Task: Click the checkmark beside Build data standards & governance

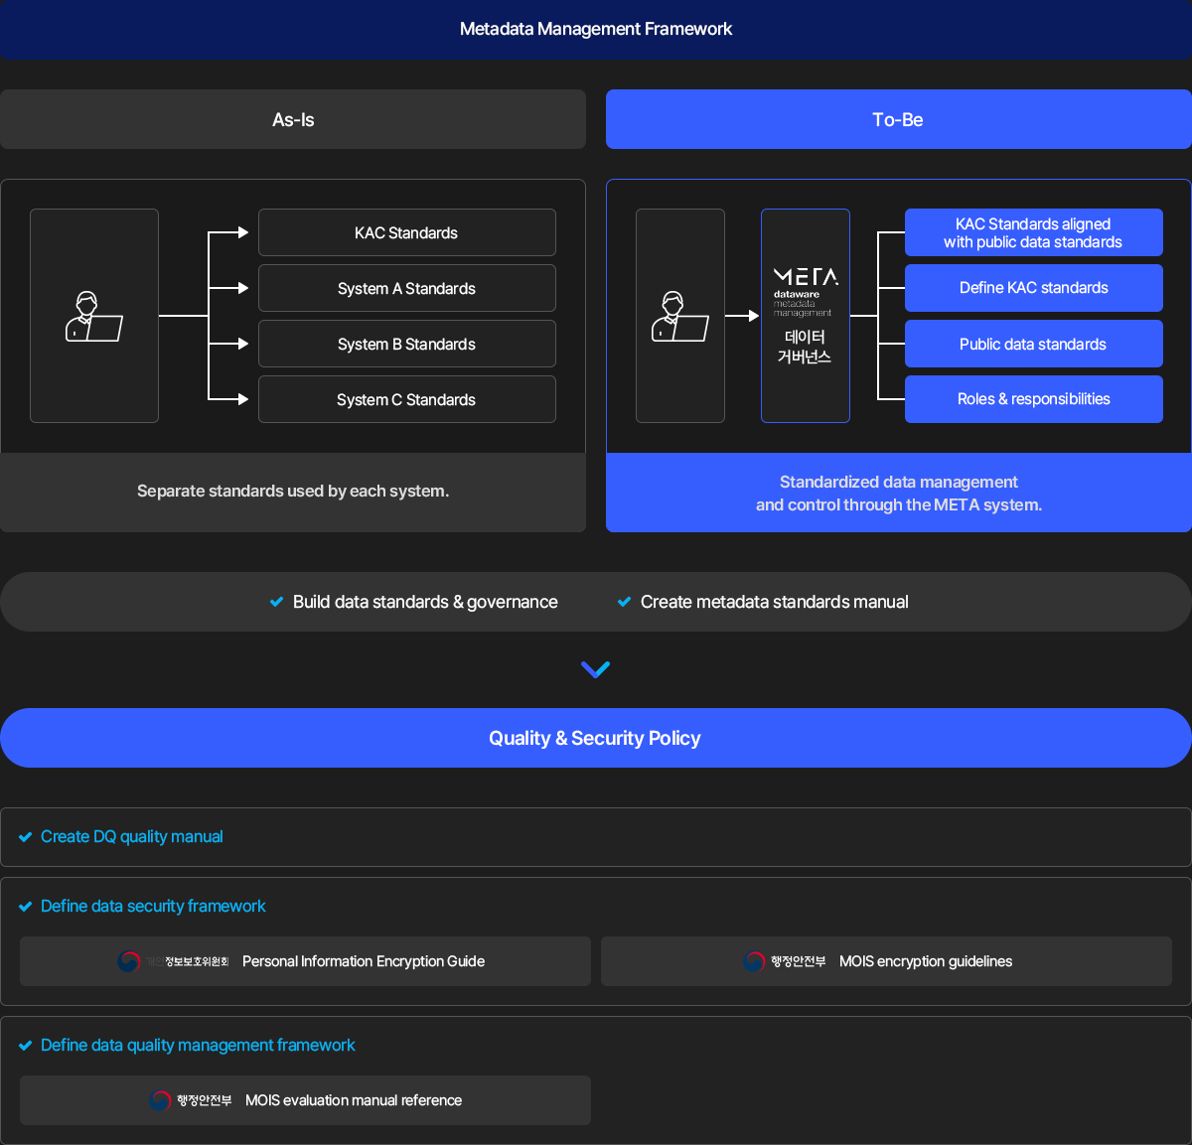Action: (x=277, y=602)
